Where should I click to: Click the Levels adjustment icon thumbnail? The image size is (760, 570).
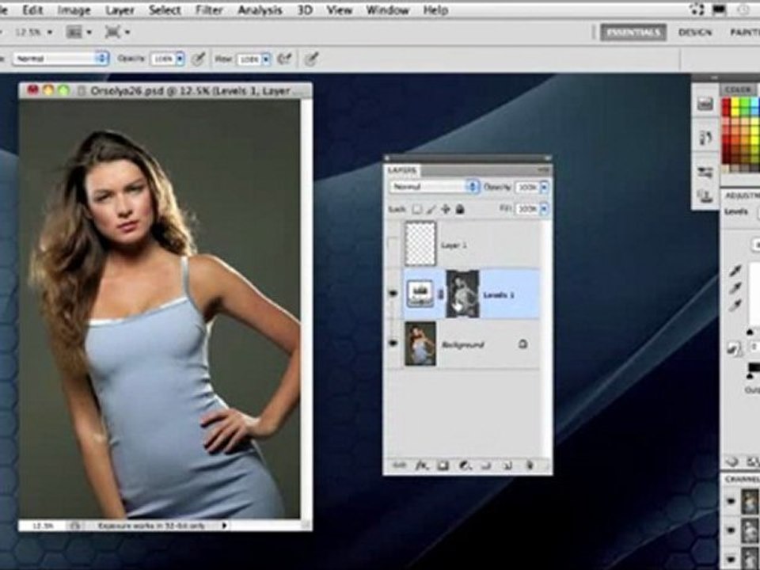(420, 294)
